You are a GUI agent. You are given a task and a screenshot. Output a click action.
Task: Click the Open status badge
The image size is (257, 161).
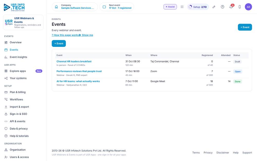click(238, 72)
